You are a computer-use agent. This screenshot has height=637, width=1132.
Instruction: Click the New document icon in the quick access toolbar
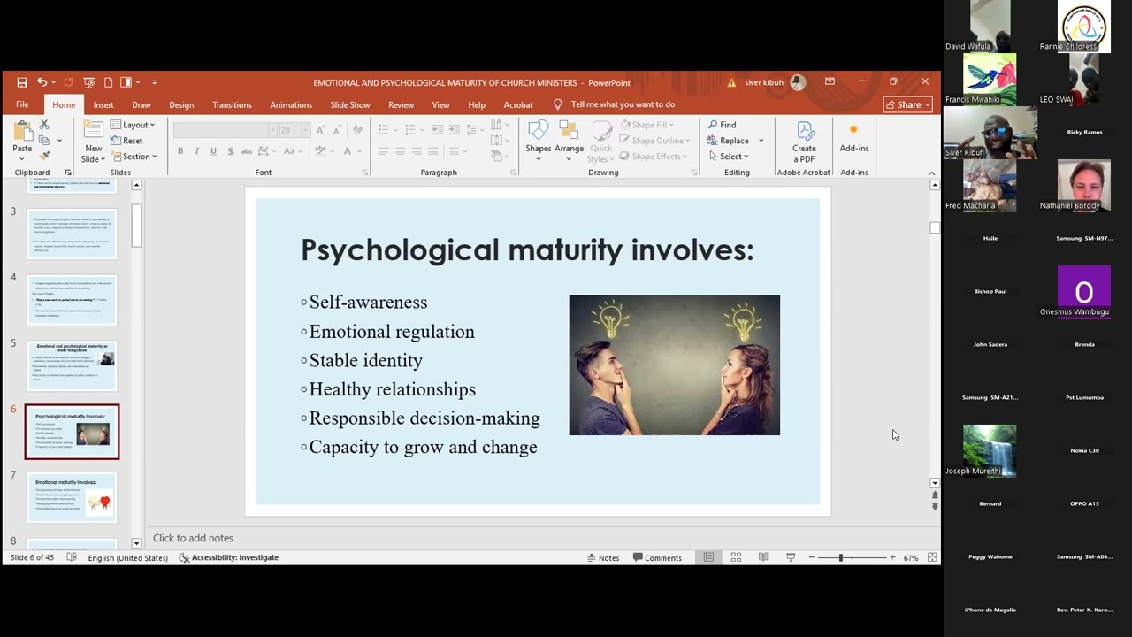pyautogui.click(x=108, y=82)
